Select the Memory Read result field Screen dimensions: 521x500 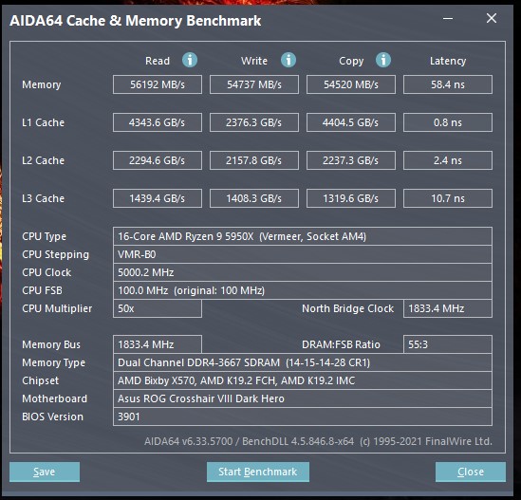tap(158, 84)
